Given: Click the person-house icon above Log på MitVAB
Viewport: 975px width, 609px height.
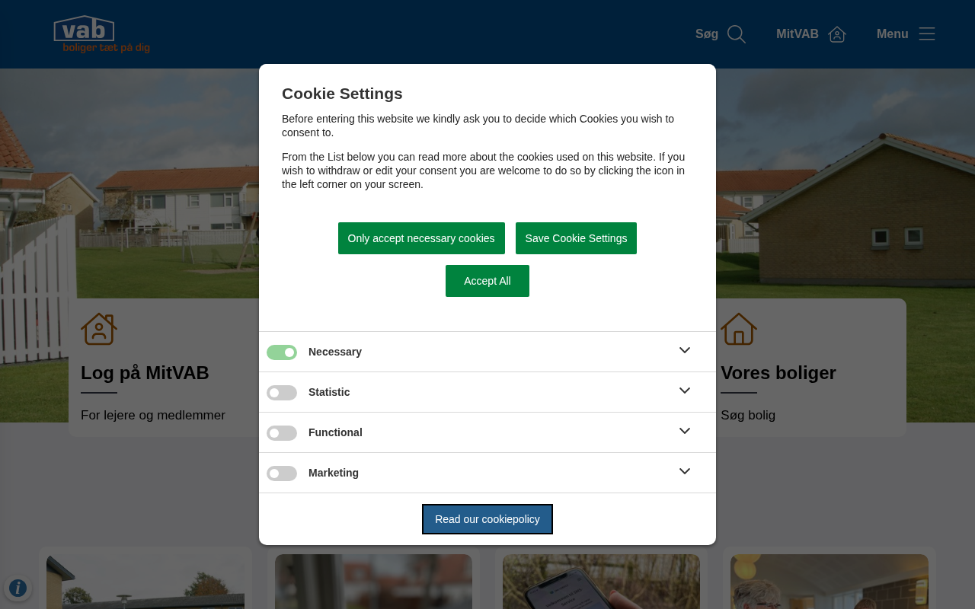Looking at the screenshot, I should (x=99, y=329).
